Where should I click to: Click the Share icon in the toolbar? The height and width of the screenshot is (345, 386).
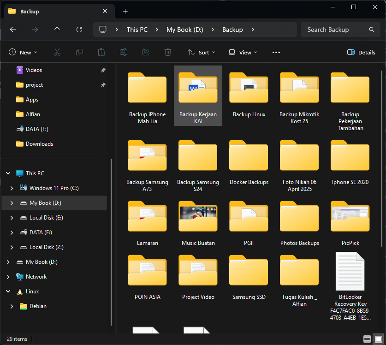[x=145, y=52]
